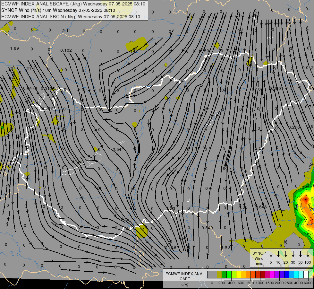Image resolution: width=314 pixels, height=289 pixels.
Task: Click the 50 m/s wind arrow in legend
Action: (x=301, y=254)
